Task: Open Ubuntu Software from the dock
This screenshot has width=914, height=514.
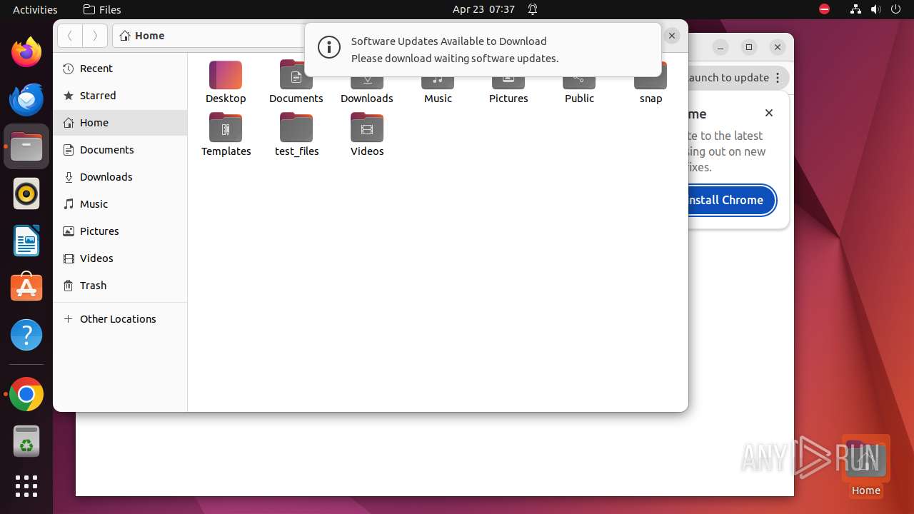Action: click(26, 288)
